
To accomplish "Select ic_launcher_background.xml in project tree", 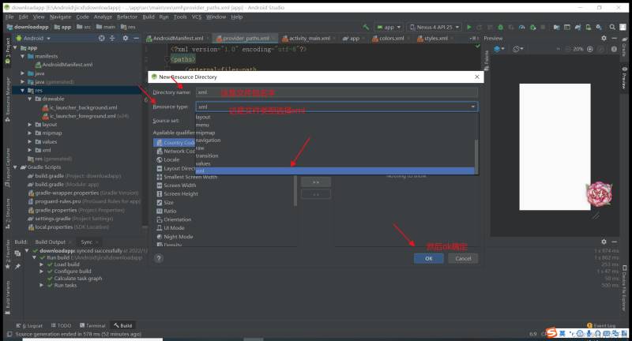I will coord(80,107).
